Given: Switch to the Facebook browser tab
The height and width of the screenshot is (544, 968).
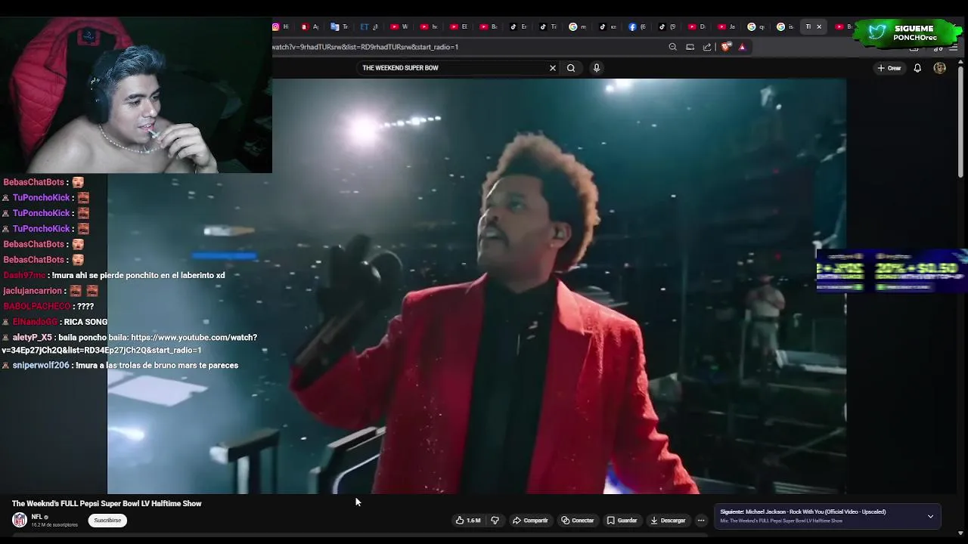Looking at the screenshot, I should pyautogui.click(x=637, y=26).
